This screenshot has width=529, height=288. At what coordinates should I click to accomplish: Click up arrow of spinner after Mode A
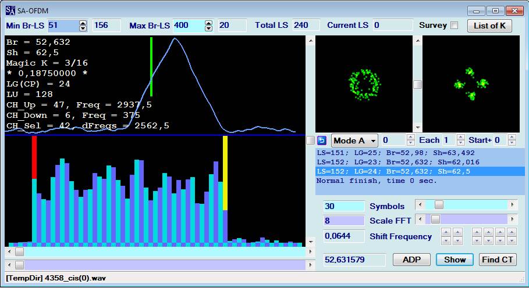[x=411, y=137]
